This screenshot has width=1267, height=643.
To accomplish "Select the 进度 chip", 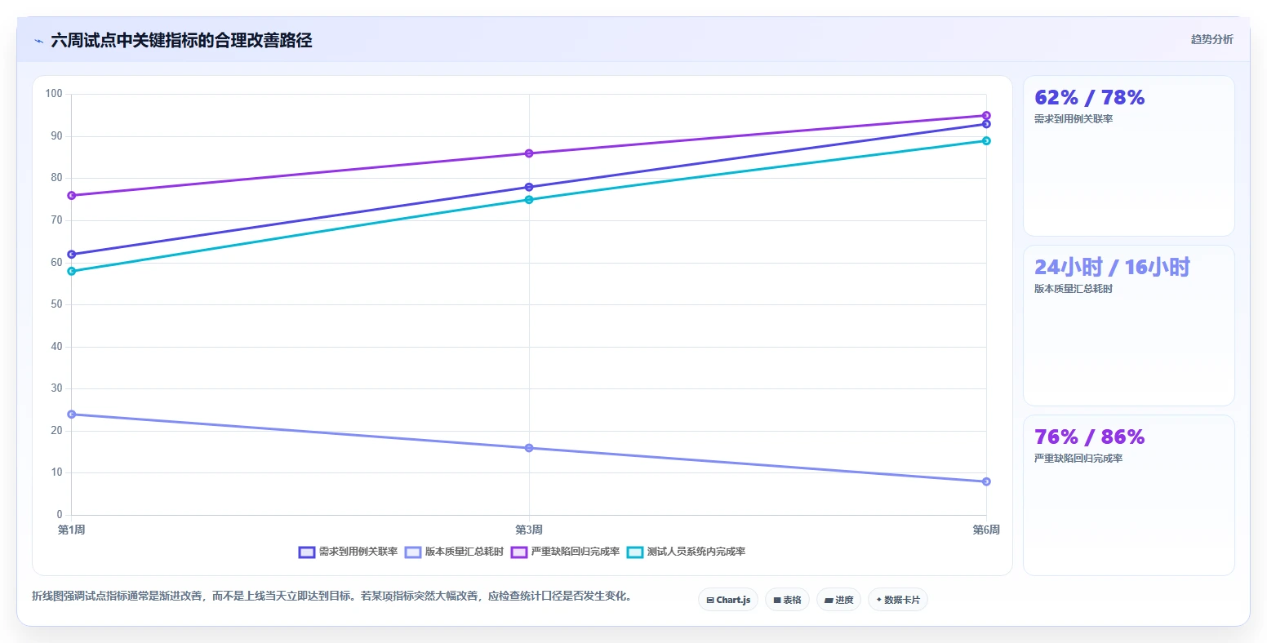I will [x=838, y=600].
